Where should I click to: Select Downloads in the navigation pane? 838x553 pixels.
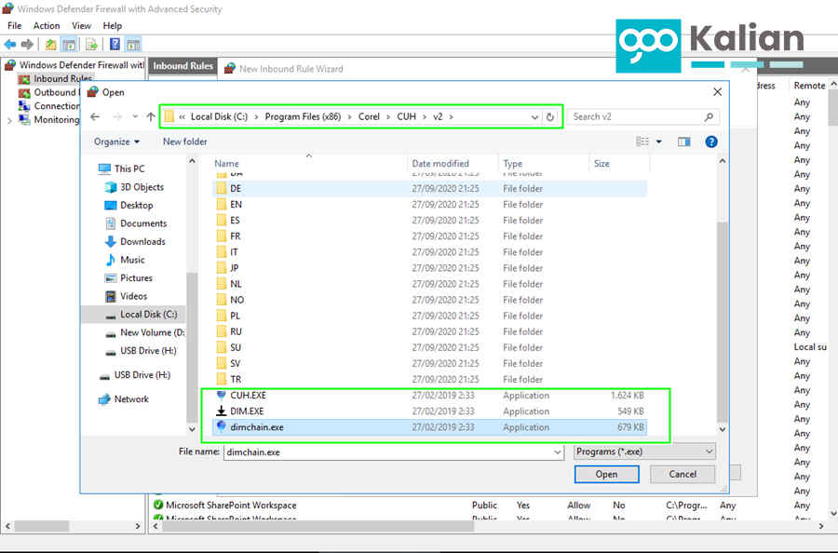[x=142, y=241]
